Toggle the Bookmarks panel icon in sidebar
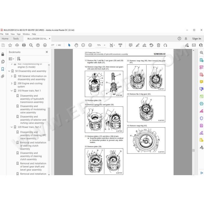Image resolution: width=204 pixels, height=204 pixels. click(3, 69)
